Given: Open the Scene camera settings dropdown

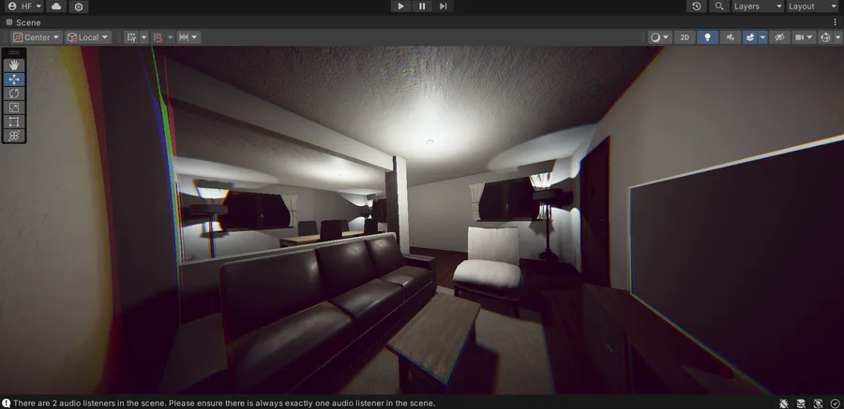Looking at the screenshot, I should click(x=804, y=37).
